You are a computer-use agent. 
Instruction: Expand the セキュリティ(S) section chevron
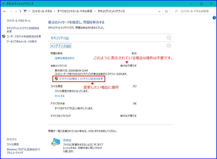tap(169, 38)
